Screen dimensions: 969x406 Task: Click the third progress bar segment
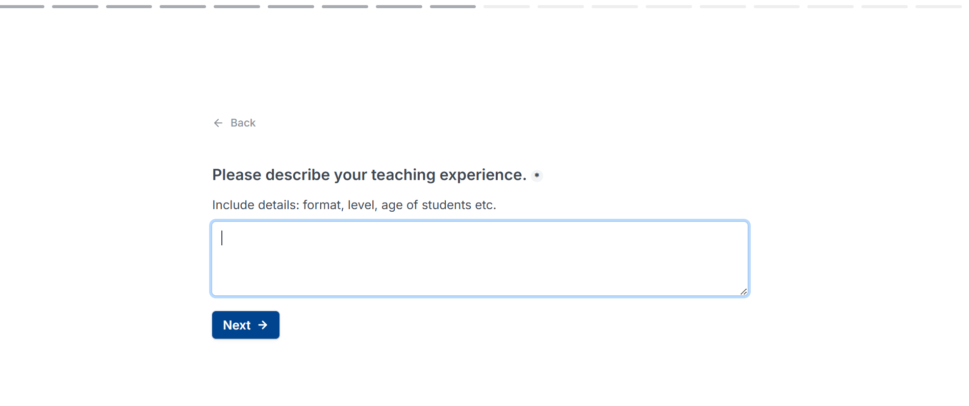point(129,7)
